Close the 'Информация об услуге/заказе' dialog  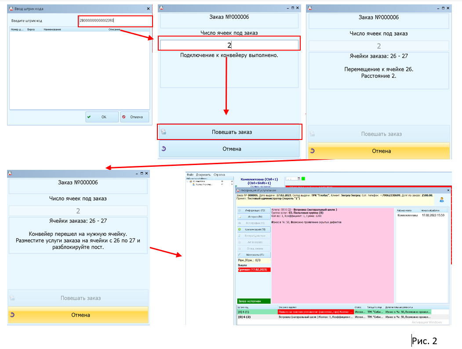point(448,190)
